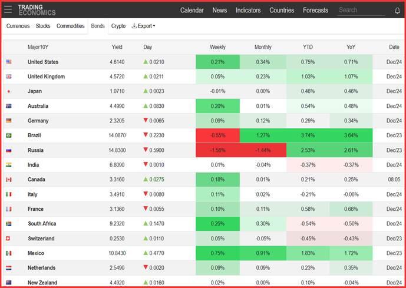Select the Crypto tab
The width and height of the screenshot is (406, 288).
tap(118, 26)
